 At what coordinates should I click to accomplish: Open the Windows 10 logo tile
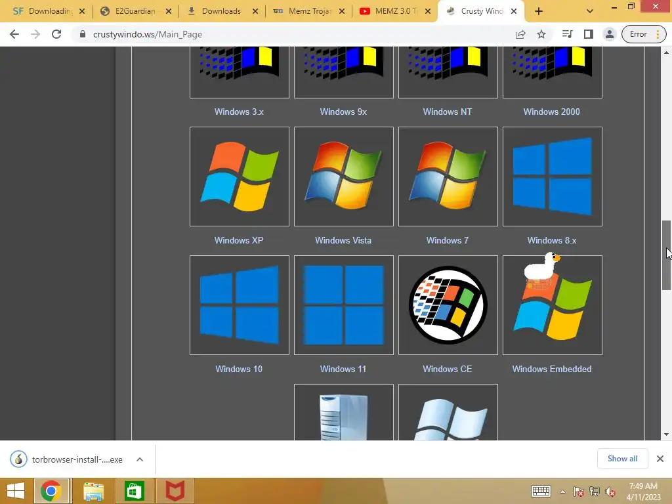pos(239,304)
